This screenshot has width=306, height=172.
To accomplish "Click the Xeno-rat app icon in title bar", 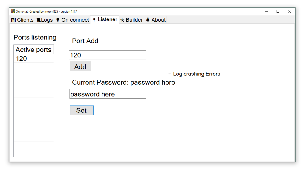I will point(13,11).
